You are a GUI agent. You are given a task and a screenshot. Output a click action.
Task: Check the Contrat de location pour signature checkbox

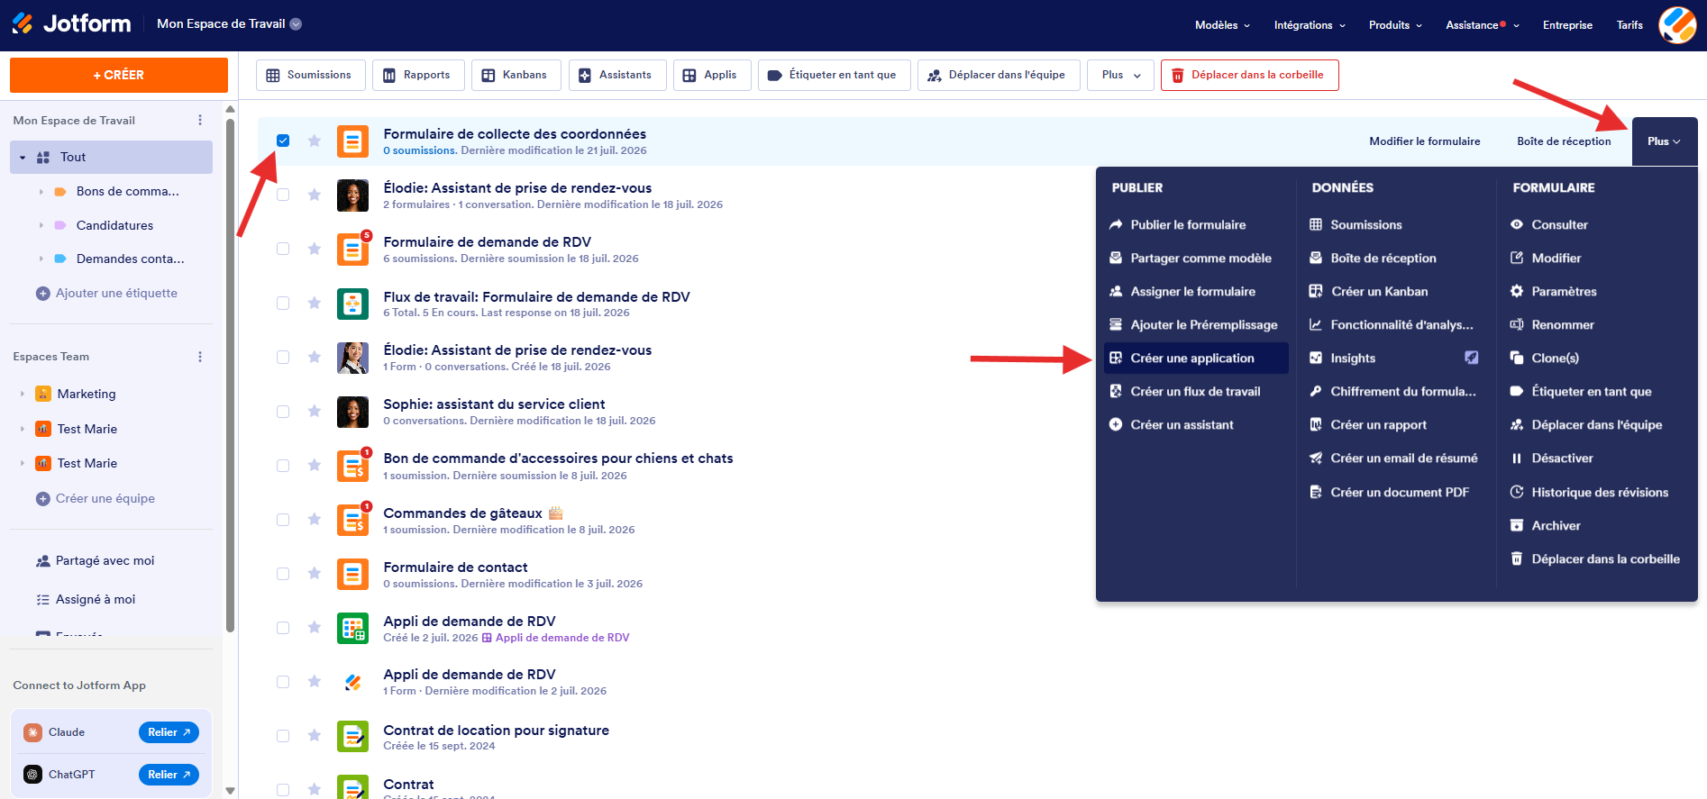283,736
